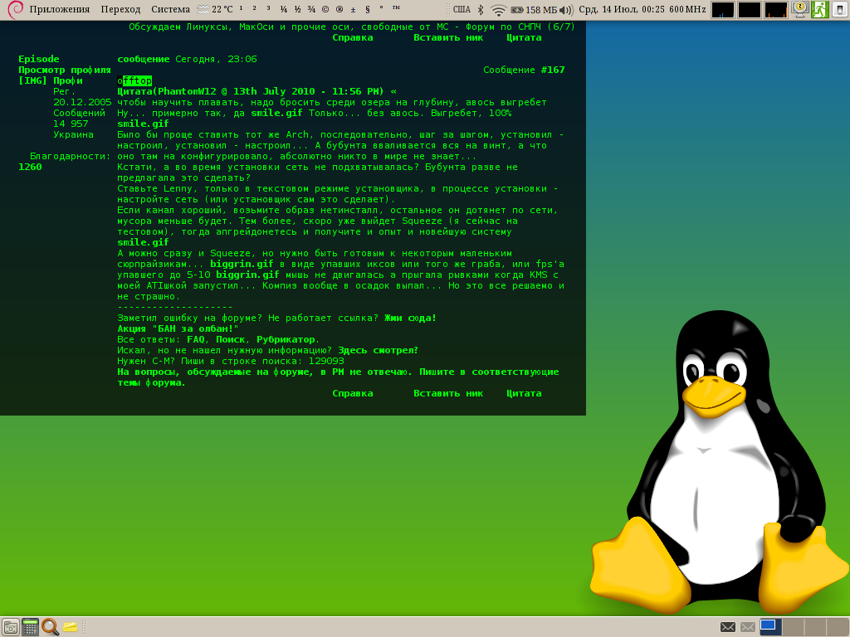Insert the ³ superscript character from the palette
Screen dimensions: 850x637
[268, 8]
